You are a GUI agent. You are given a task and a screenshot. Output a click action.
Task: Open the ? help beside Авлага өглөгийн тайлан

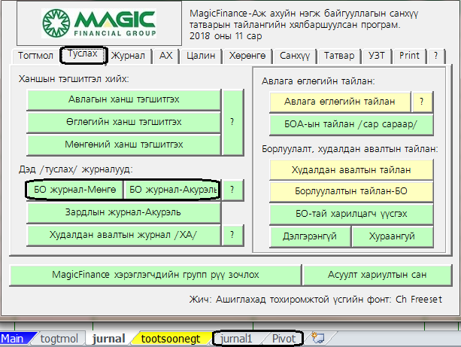tap(422, 102)
